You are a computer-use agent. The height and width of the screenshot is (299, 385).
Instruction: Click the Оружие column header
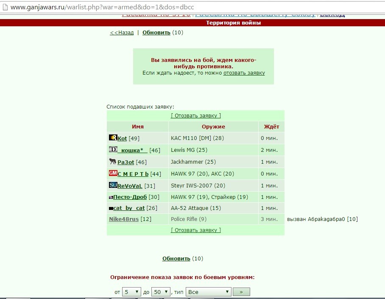tap(213, 126)
